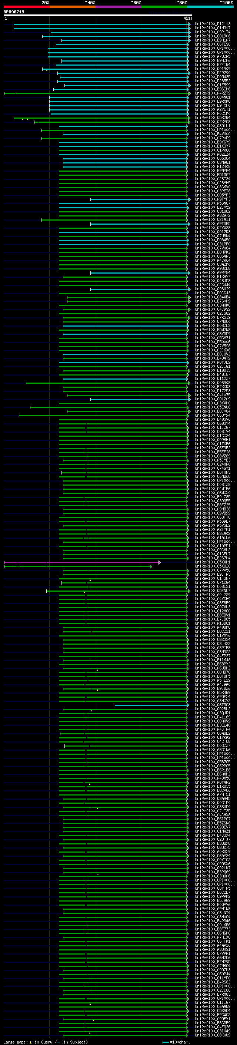The image size is (237, 1045).
Task: Select hit label UniRef100_A2YLT1
Action: pos(212,109)
